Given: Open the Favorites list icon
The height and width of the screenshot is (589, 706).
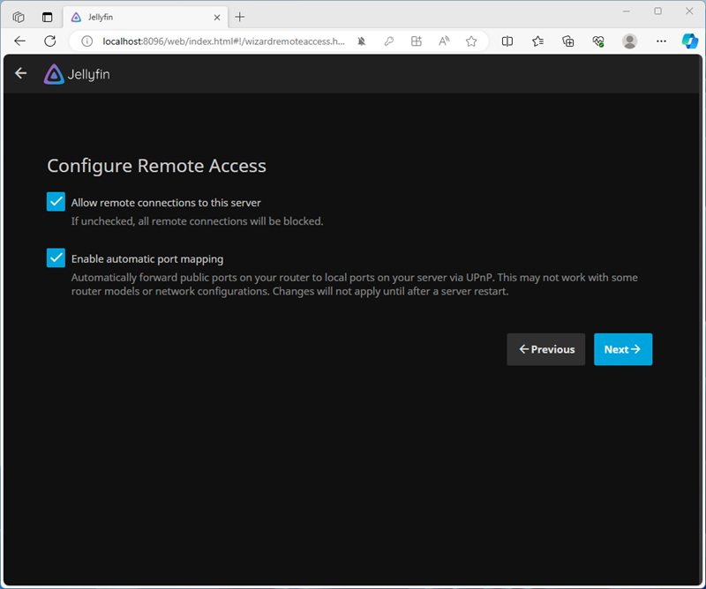Looking at the screenshot, I should 537,41.
